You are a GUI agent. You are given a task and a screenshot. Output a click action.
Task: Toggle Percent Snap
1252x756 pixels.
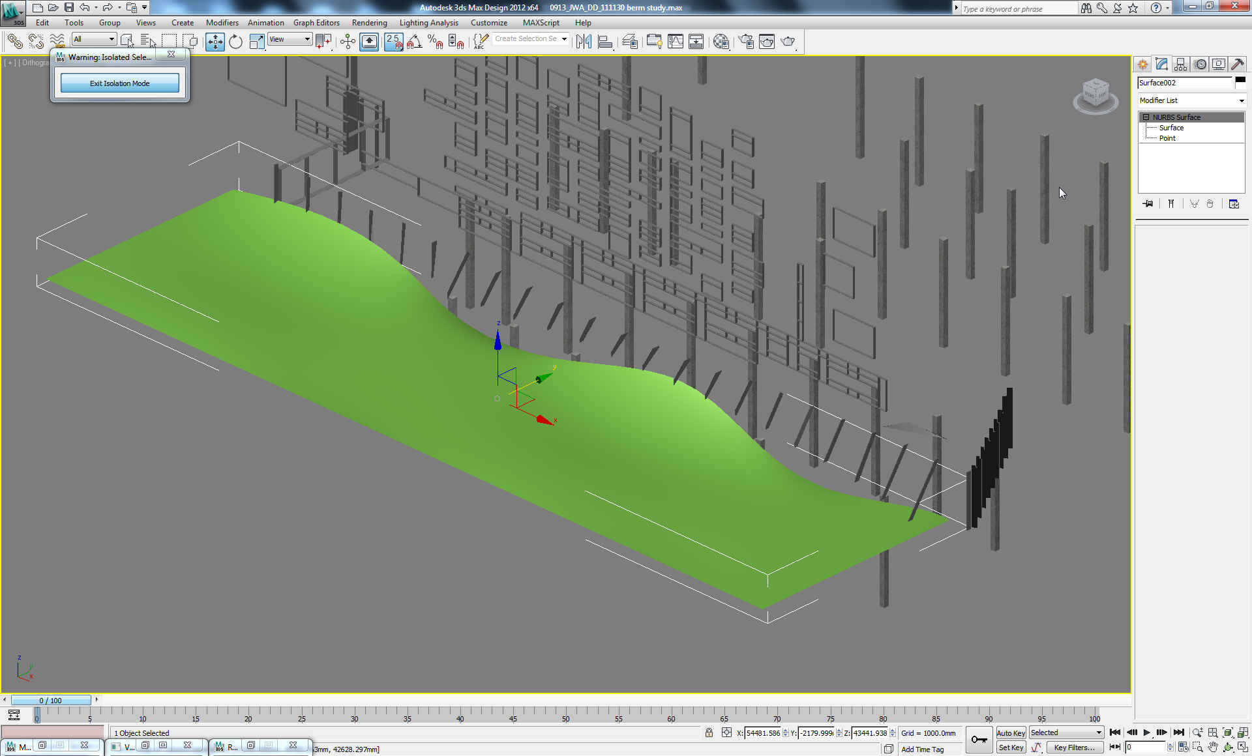click(x=436, y=42)
